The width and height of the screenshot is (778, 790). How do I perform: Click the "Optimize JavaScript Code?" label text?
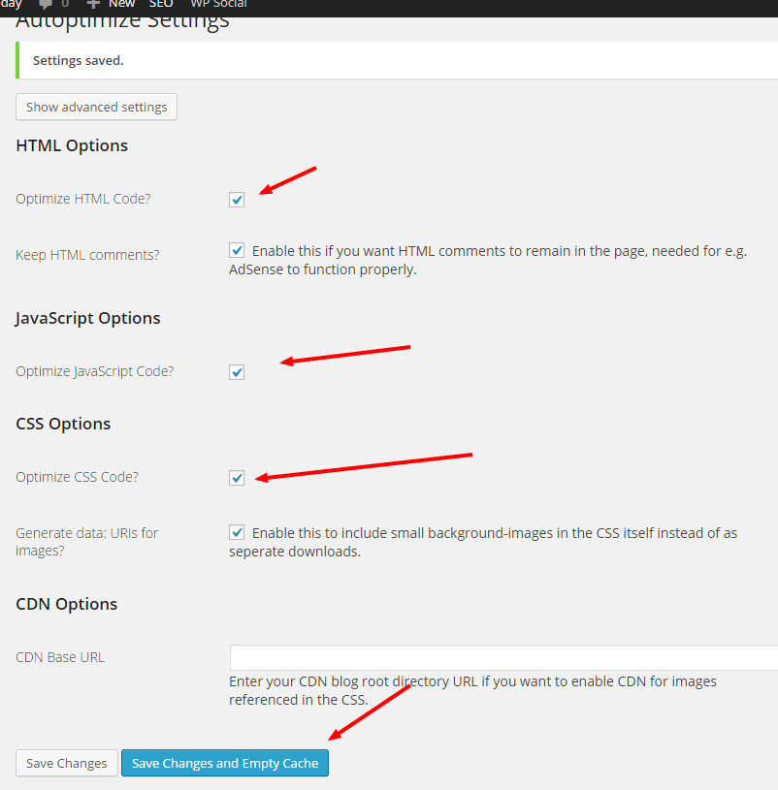pyautogui.click(x=95, y=371)
